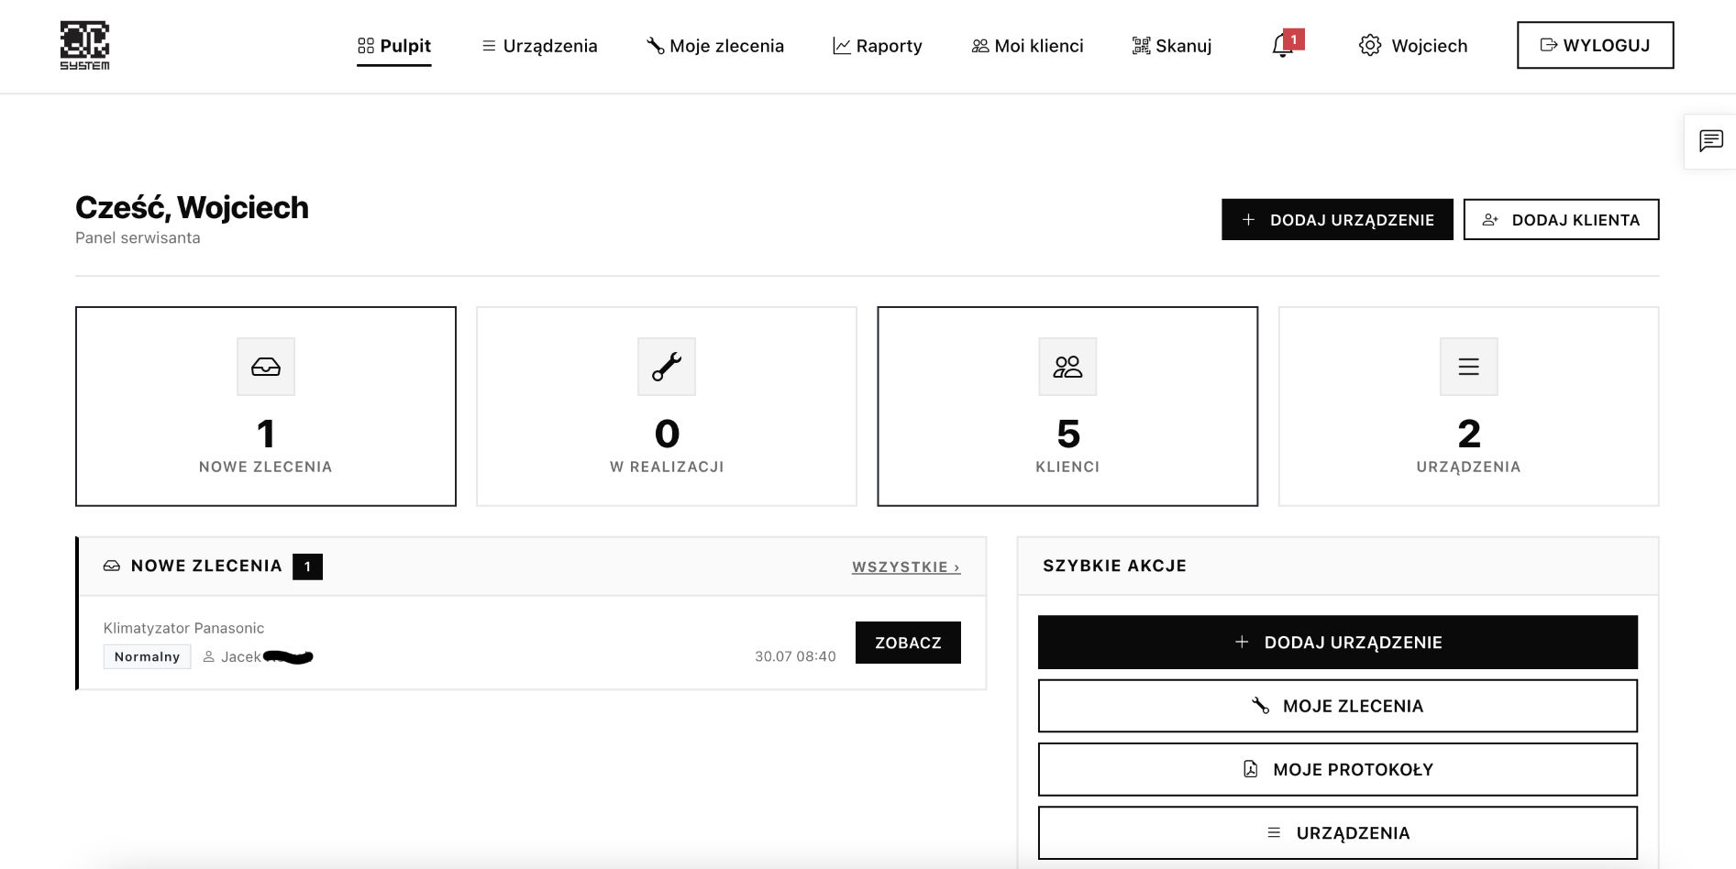This screenshot has width=1736, height=869.
Task: Click the 30.07 08:40 timestamp
Action: pos(795,656)
